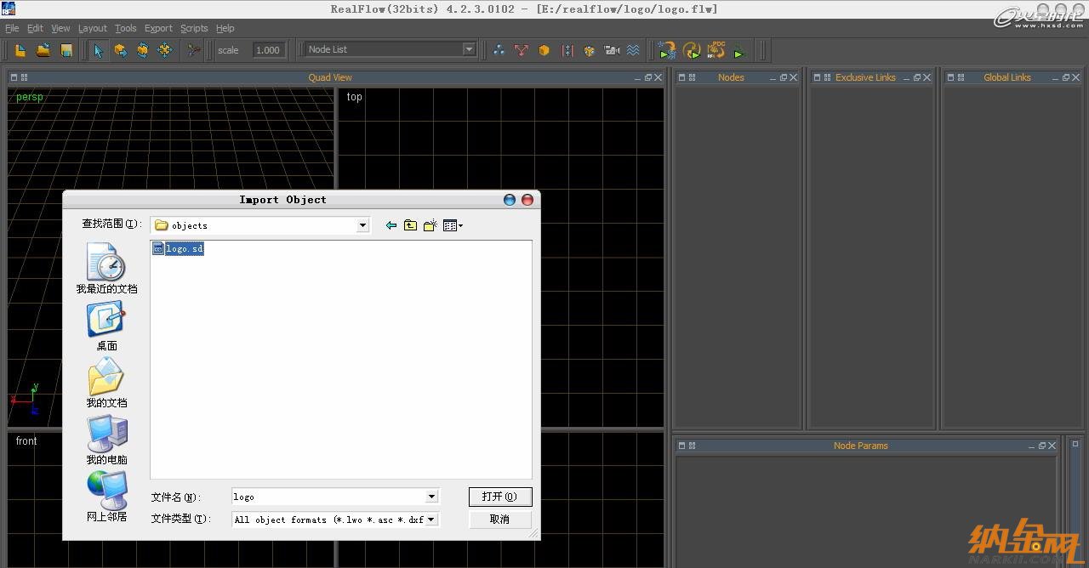Click the New Project toolbar icon

tap(20, 50)
